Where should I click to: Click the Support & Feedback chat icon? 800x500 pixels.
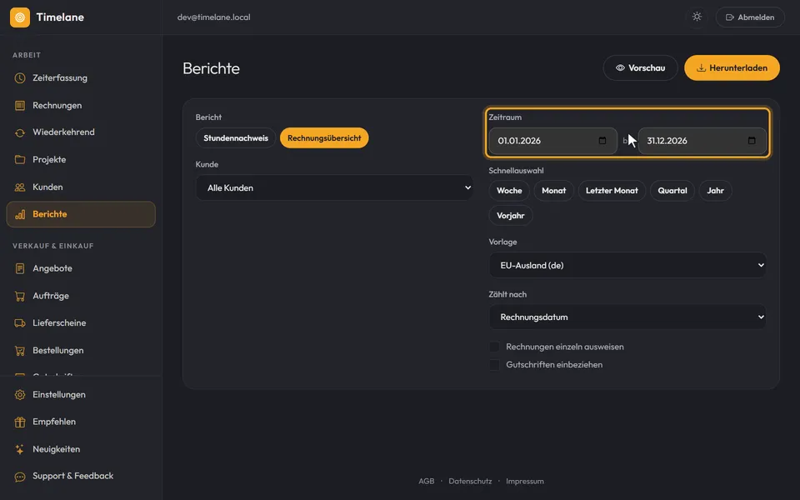[x=20, y=477]
